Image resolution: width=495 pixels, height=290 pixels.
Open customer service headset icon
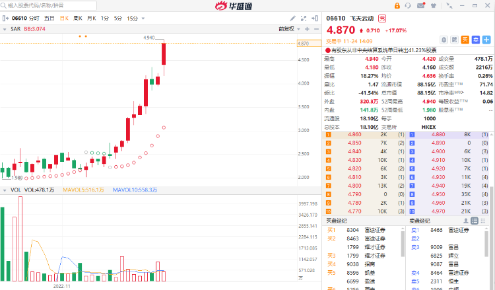(x=408, y=6)
